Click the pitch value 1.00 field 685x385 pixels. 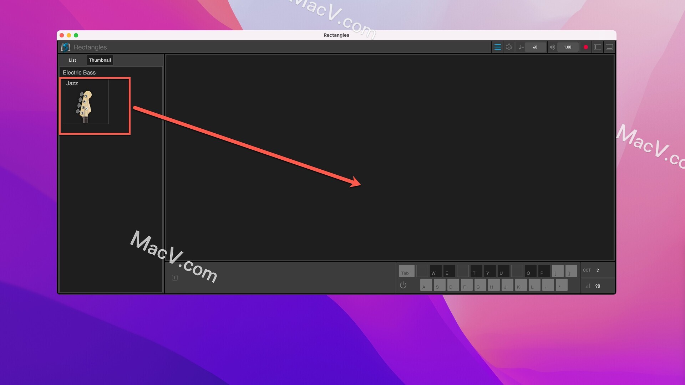click(567, 47)
